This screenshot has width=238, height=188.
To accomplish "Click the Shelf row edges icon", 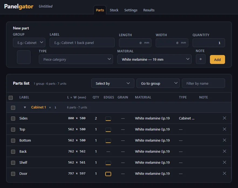I will pyautogui.click(x=108, y=163).
